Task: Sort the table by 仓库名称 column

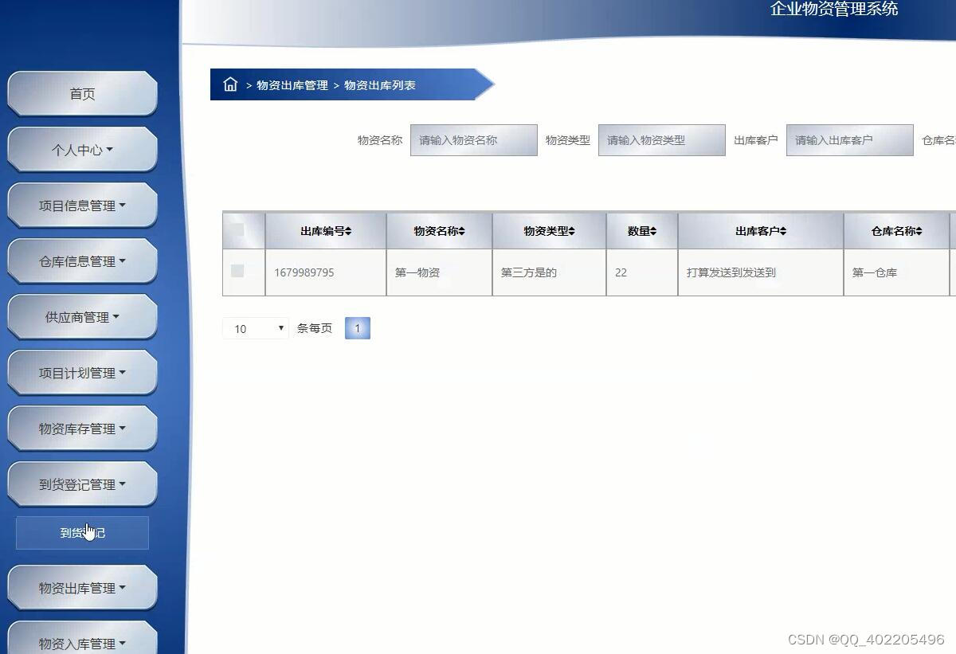Action: (897, 230)
